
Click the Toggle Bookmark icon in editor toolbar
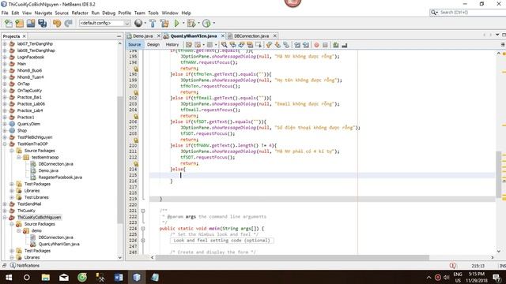tap(286, 45)
